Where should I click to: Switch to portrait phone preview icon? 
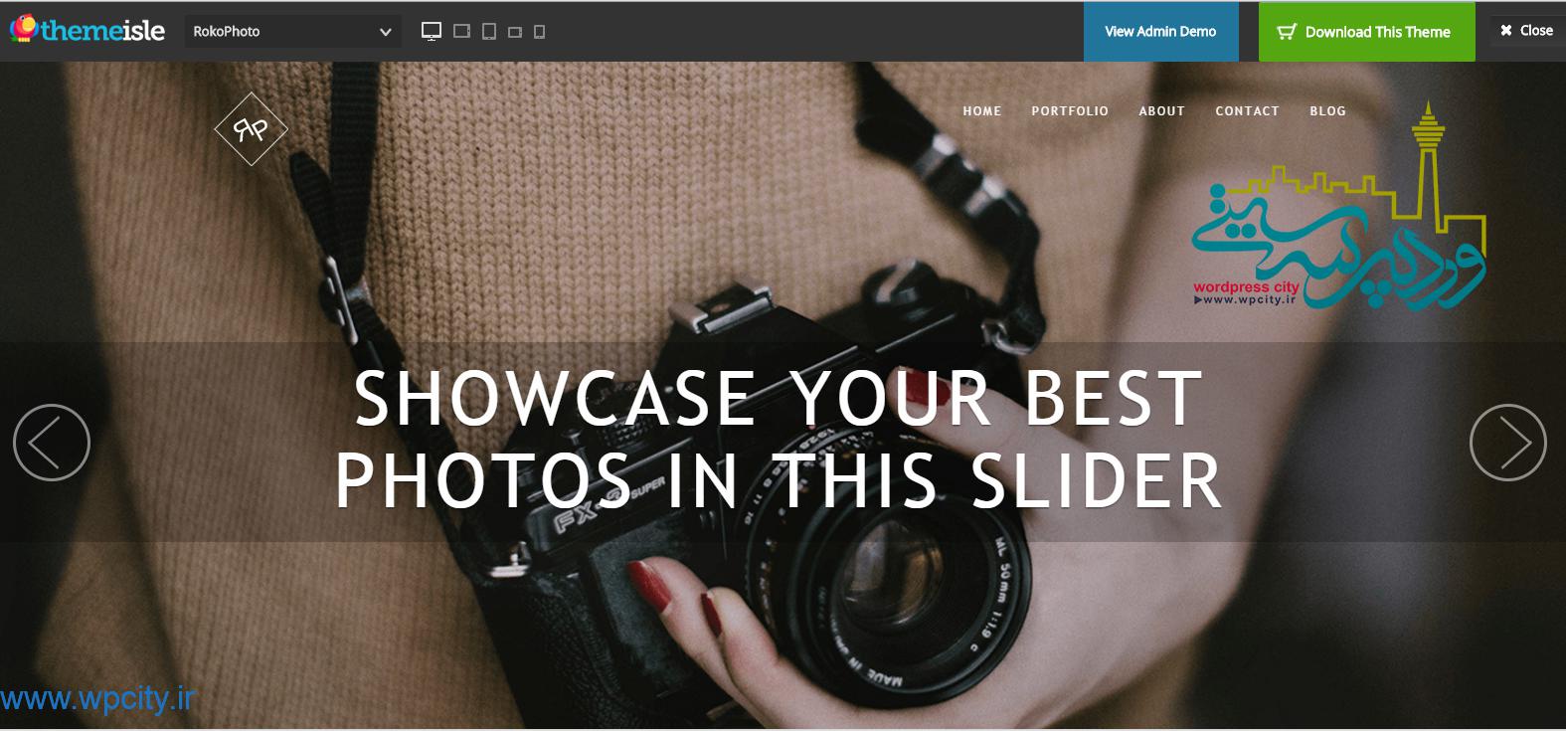[x=540, y=32]
